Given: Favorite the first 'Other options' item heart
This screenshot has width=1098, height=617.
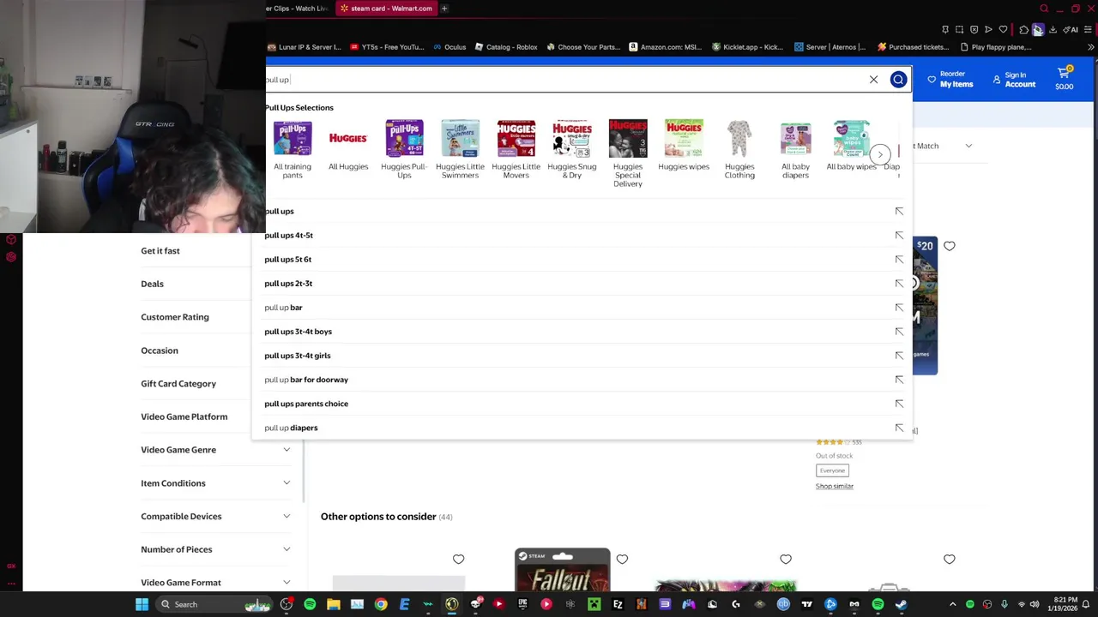Looking at the screenshot, I should (458, 559).
